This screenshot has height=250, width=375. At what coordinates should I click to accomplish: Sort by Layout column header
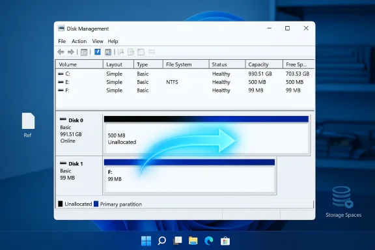tap(118, 64)
